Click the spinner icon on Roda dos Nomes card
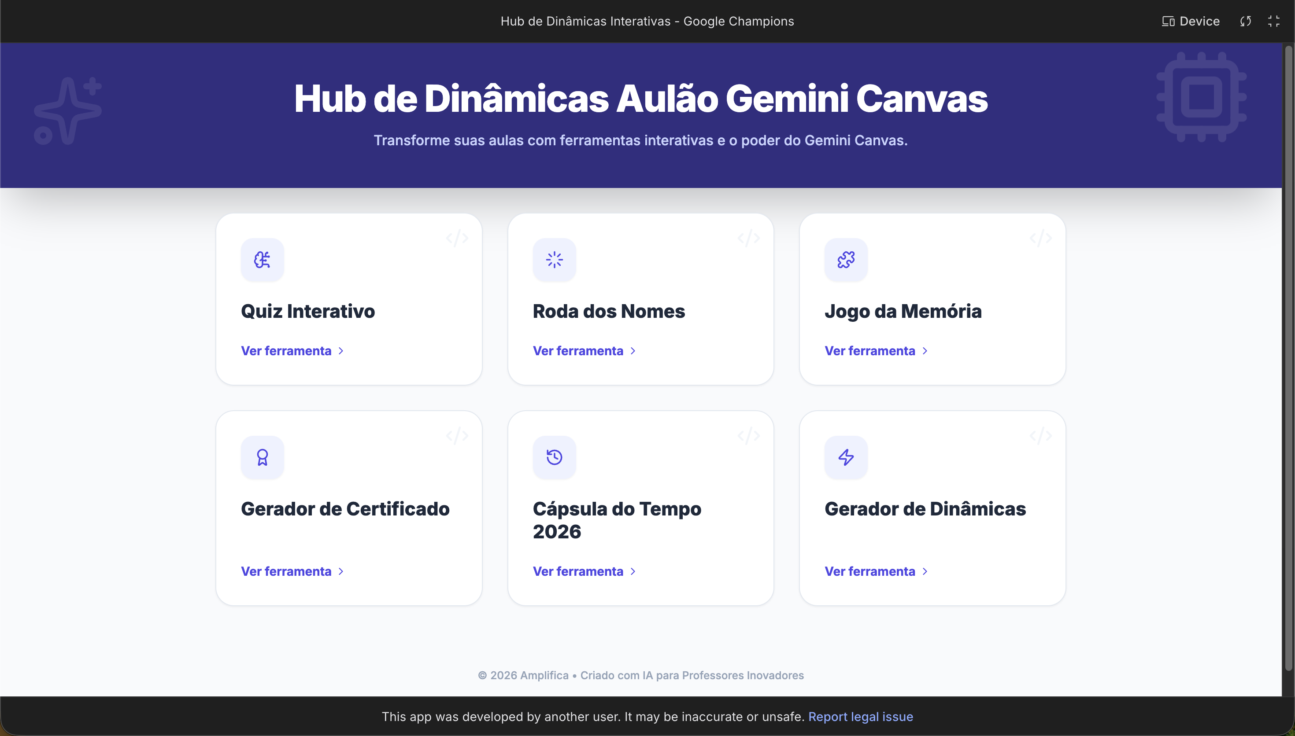The image size is (1295, 736). point(554,260)
